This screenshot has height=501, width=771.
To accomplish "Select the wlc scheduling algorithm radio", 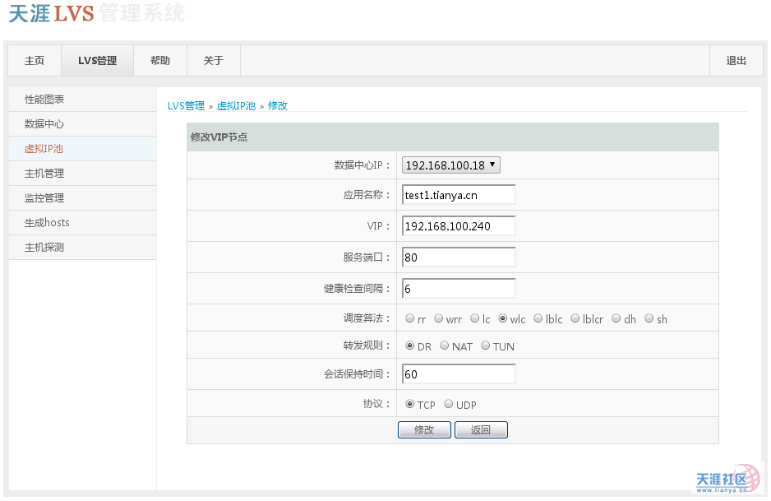I will [x=502, y=319].
